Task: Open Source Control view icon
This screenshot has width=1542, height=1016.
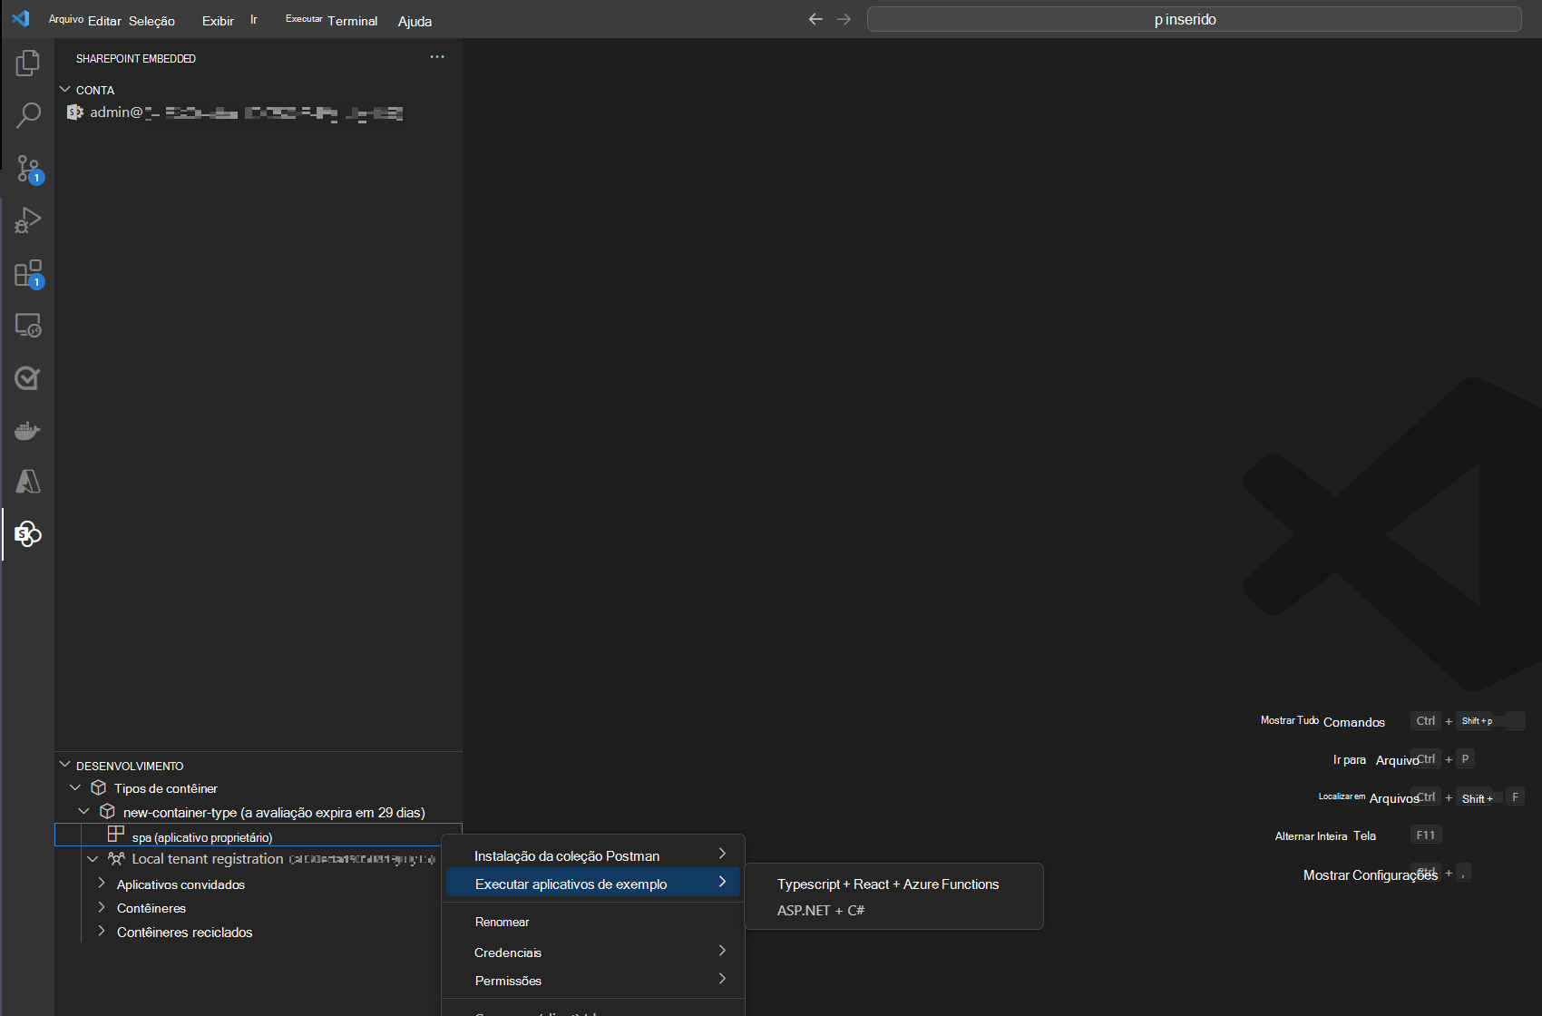Action: pyautogui.click(x=28, y=169)
